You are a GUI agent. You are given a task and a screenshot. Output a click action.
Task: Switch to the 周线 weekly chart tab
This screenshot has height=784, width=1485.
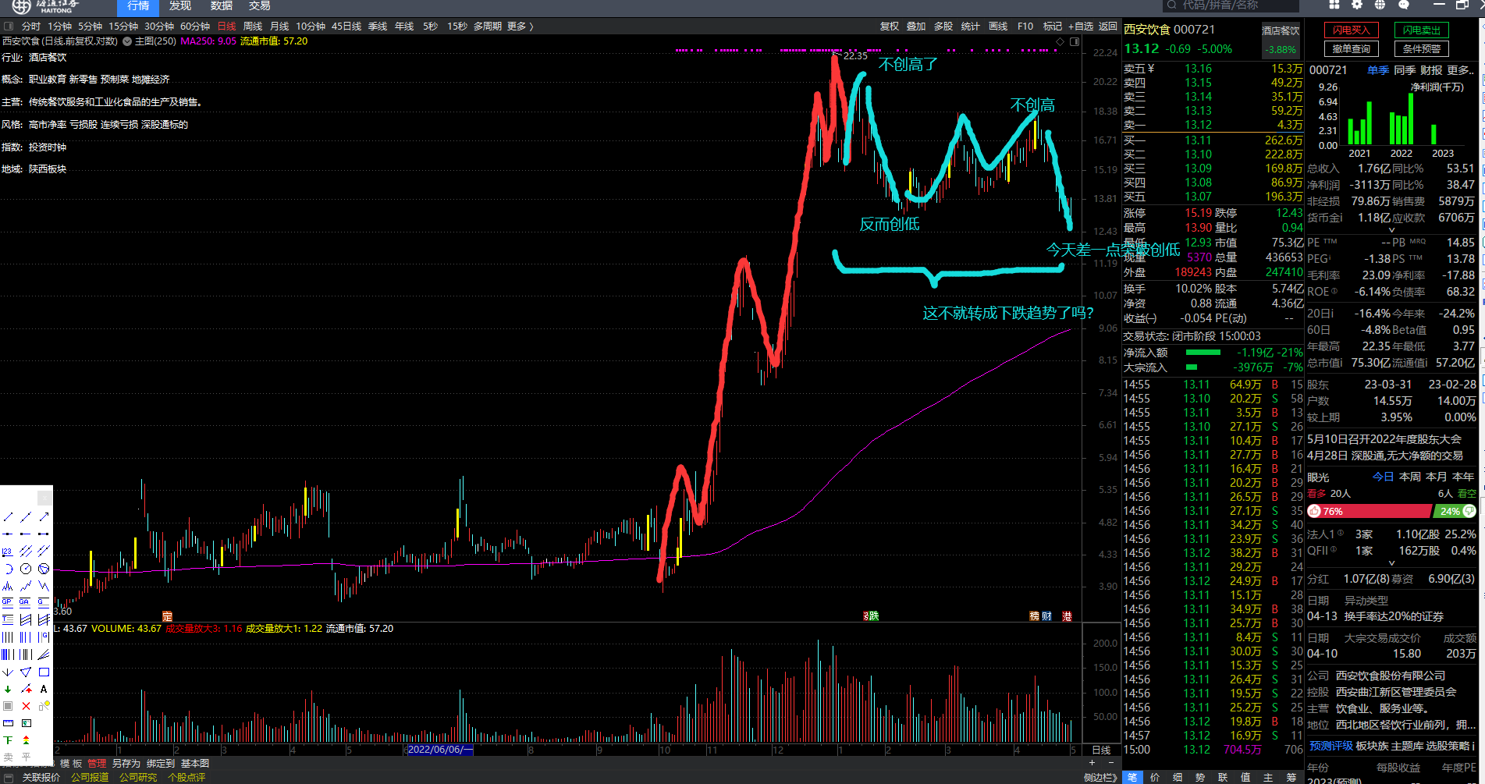point(253,27)
